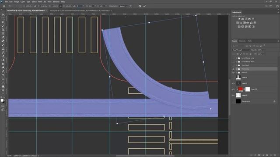Click the add layer mask icon
Screen dimensions: 280x157
click(259, 155)
